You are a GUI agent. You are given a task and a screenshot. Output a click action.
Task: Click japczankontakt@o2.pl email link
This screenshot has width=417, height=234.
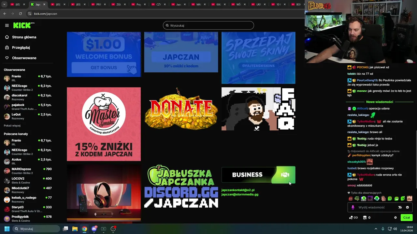coord(238,190)
